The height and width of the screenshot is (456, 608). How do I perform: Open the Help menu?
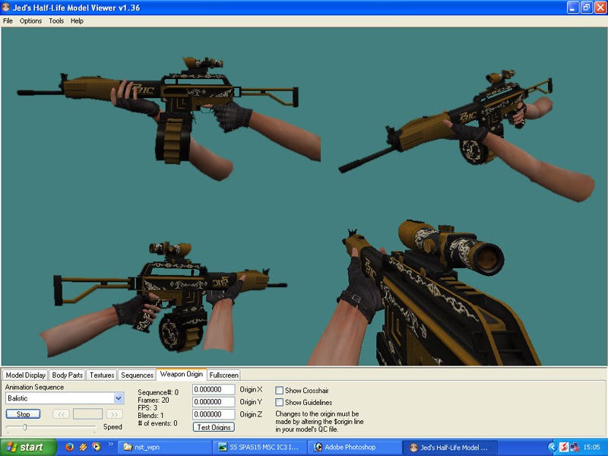coord(77,21)
